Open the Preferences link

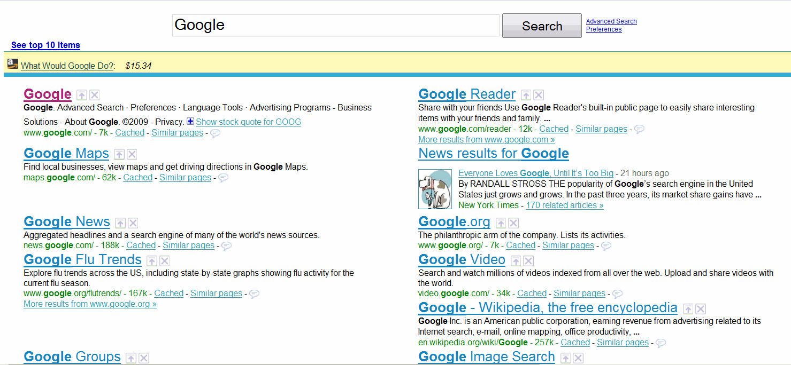[604, 29]
